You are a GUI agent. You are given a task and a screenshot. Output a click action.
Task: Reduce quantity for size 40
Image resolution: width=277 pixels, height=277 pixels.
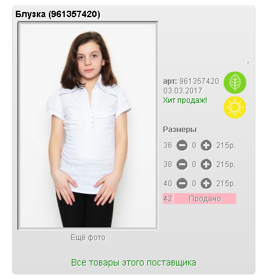coord(182,184)
